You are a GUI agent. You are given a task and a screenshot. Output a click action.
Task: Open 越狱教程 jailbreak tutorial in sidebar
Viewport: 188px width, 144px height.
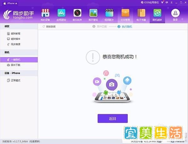point(13,34)
